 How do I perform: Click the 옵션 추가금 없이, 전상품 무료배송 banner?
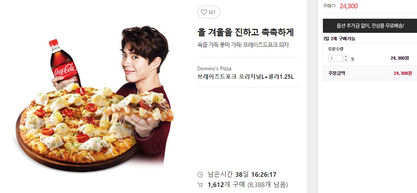click(x=370, y=26)
